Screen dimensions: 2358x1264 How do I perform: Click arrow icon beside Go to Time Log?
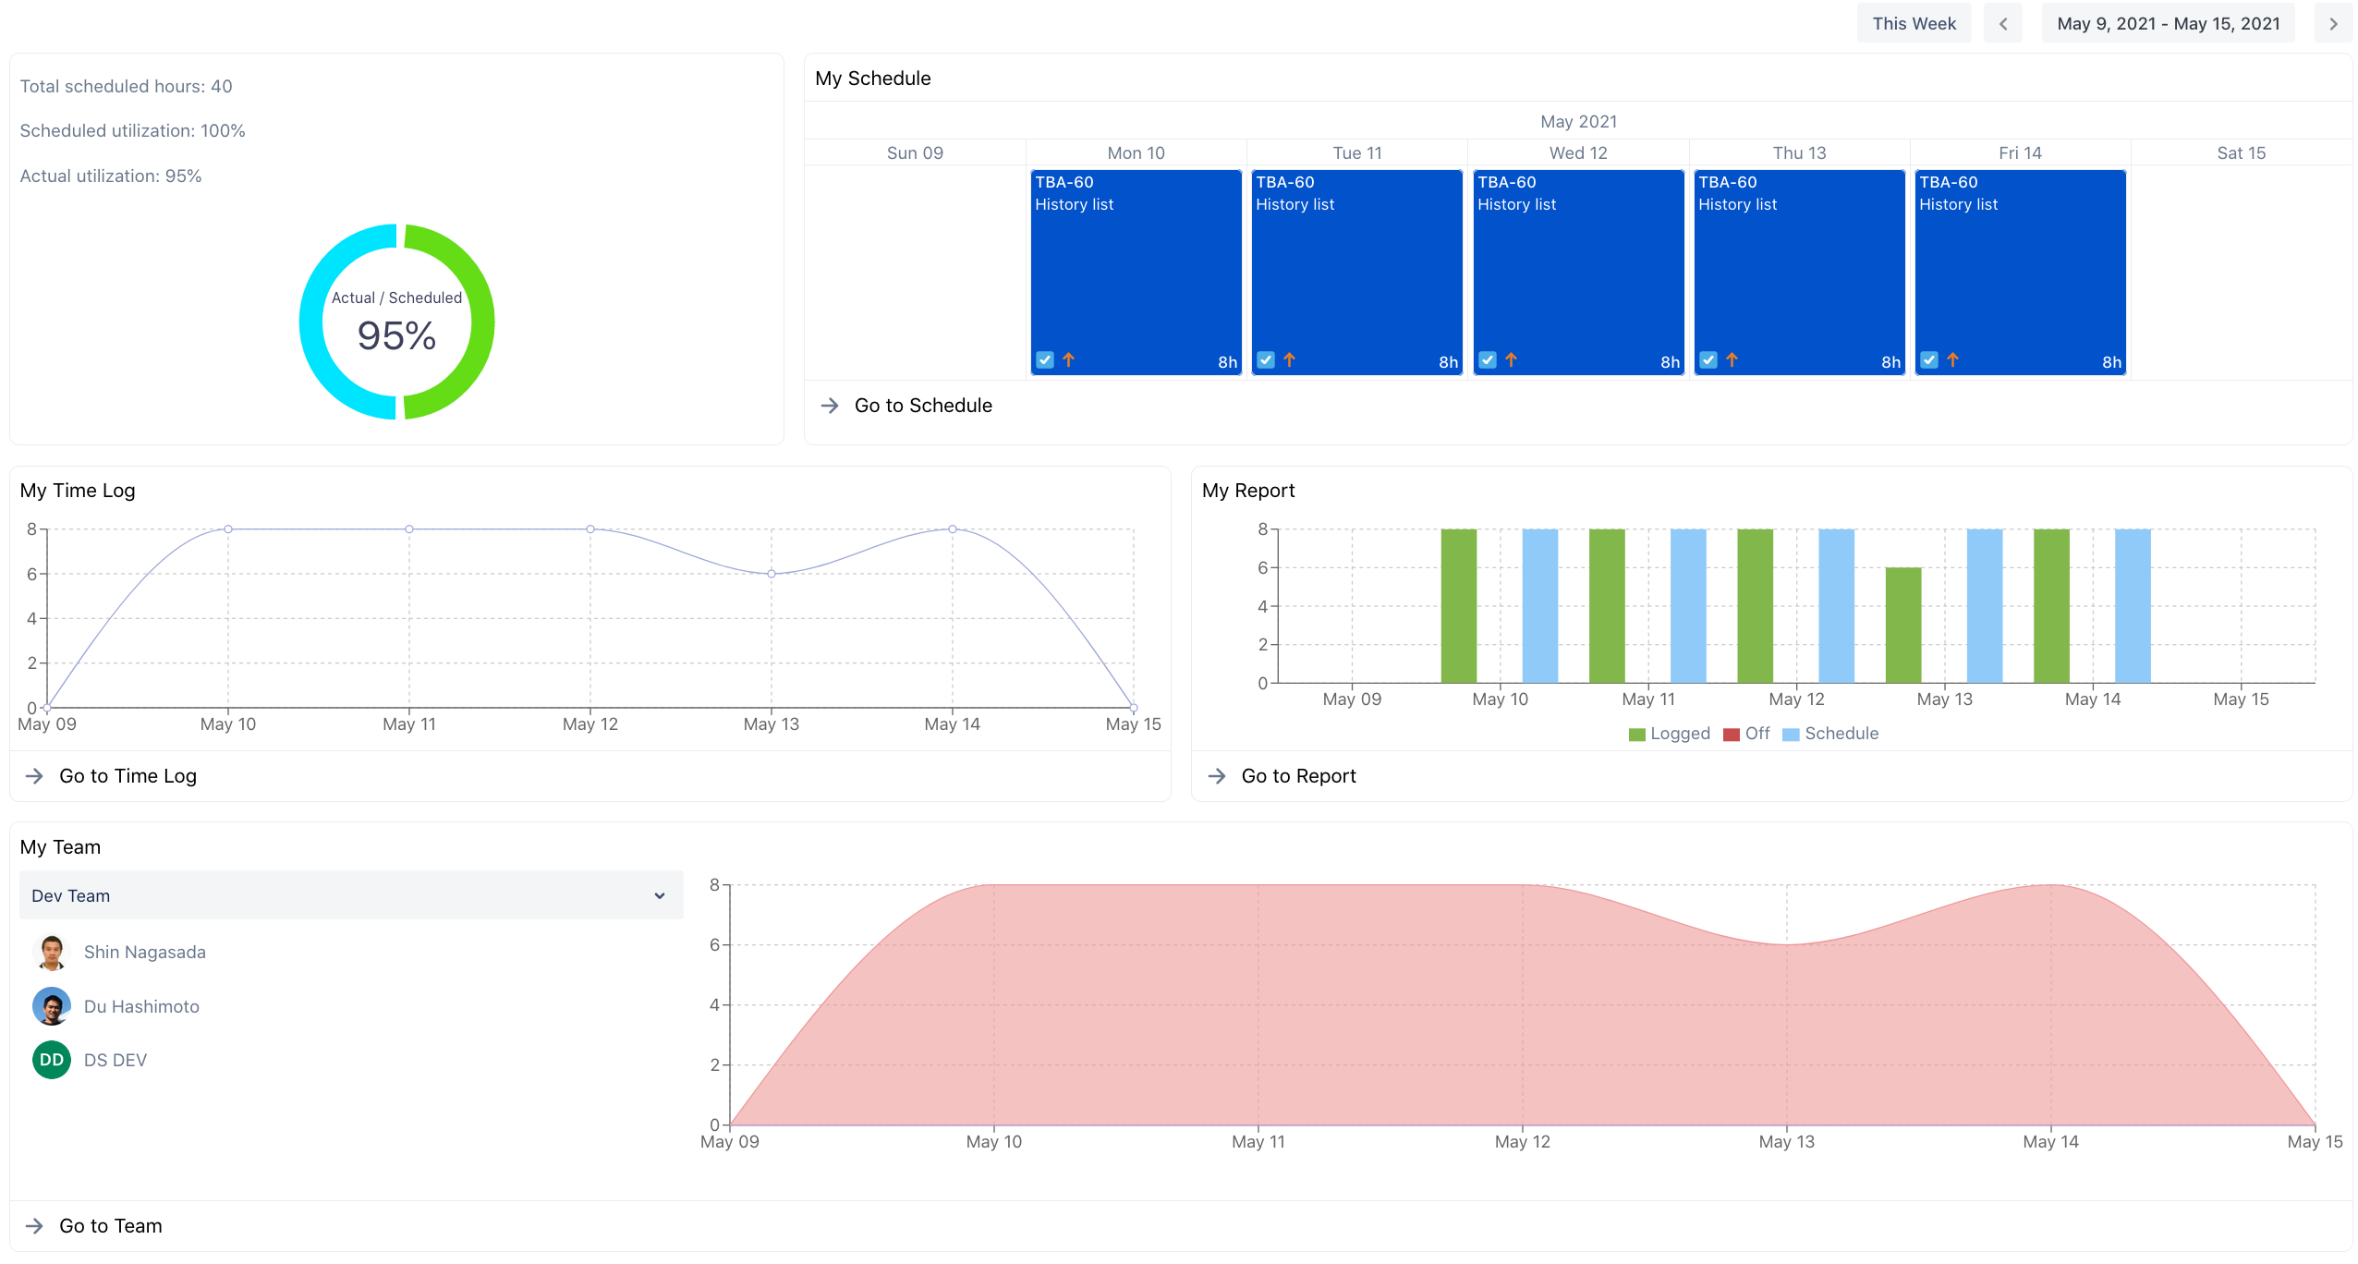[x=34, y=776]
